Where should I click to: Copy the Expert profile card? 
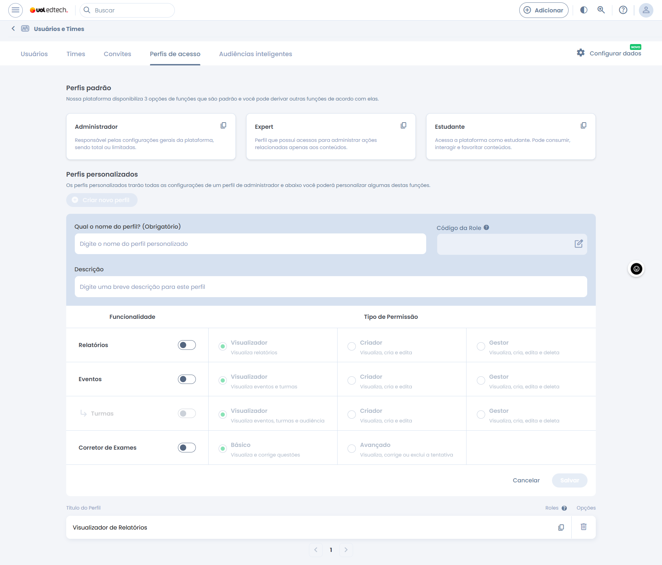coord(403,125)
